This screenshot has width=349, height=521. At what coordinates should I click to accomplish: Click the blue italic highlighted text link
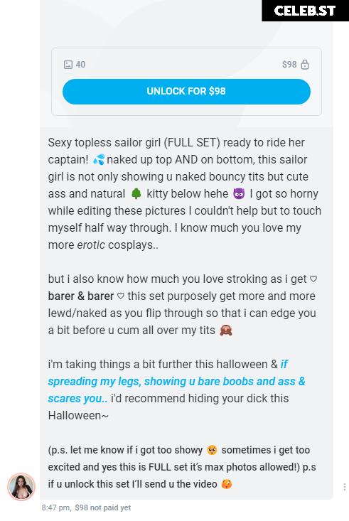(x=176, y=381)
